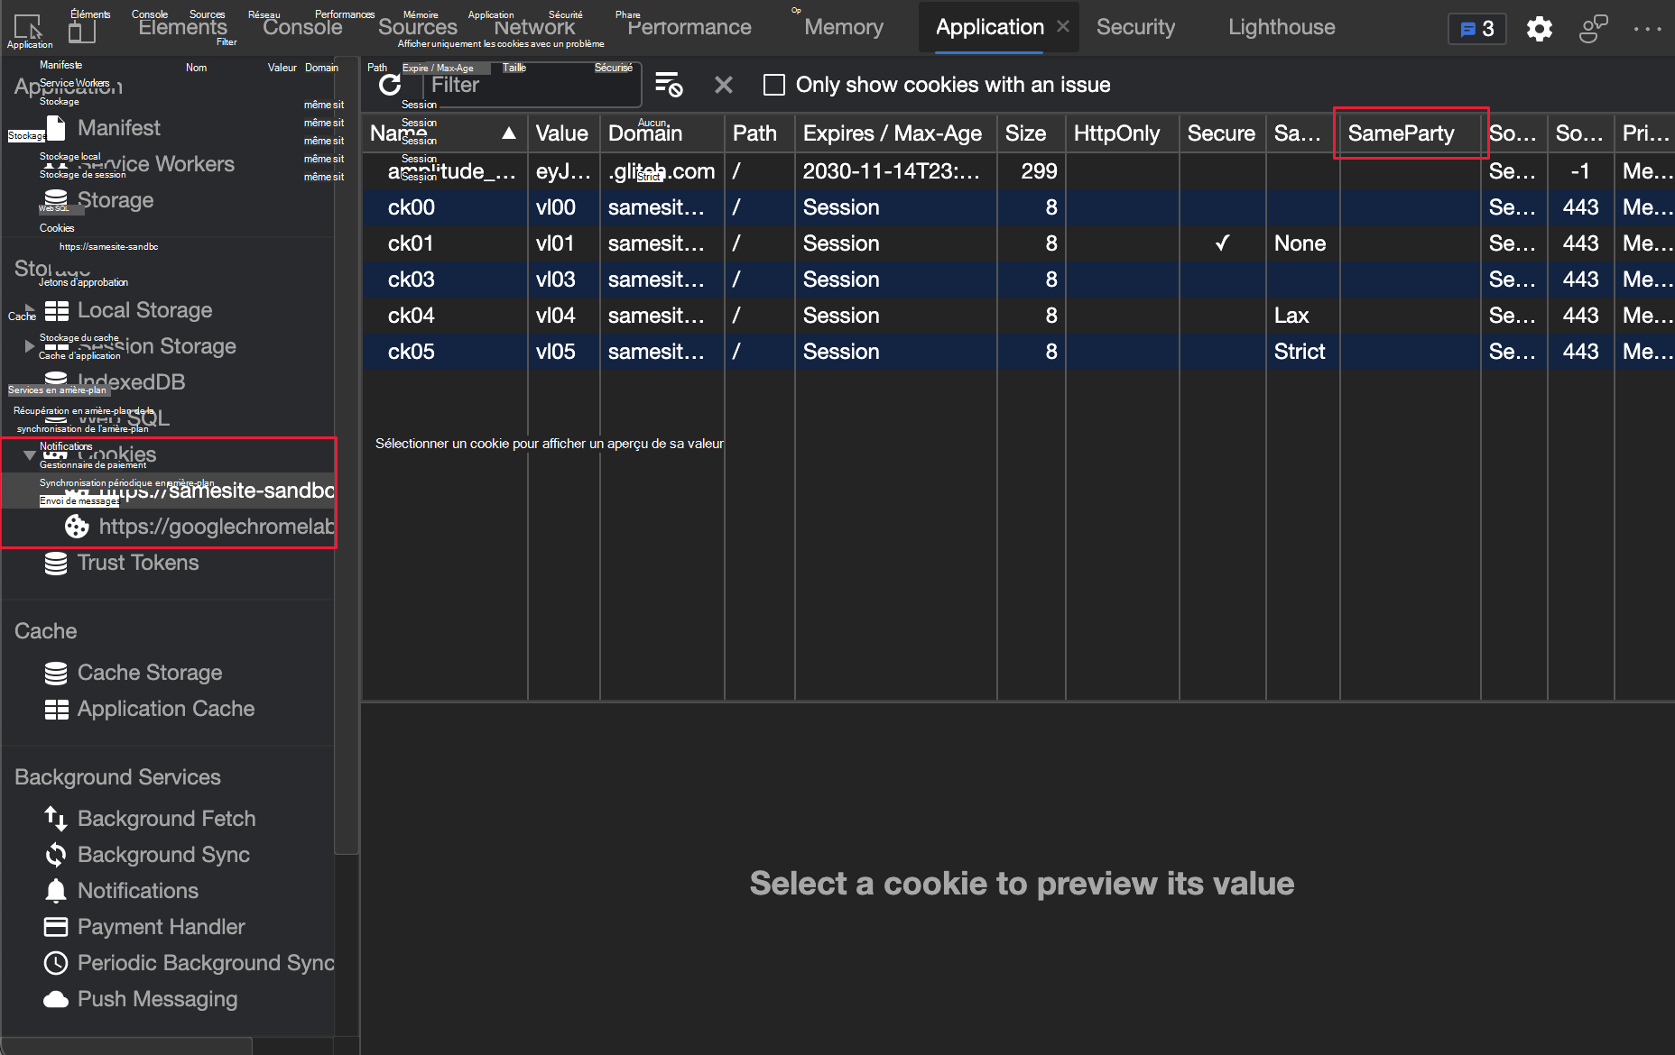Open the Background Sync icon
Screen dimensions: 1675x1055
point(56,855)
